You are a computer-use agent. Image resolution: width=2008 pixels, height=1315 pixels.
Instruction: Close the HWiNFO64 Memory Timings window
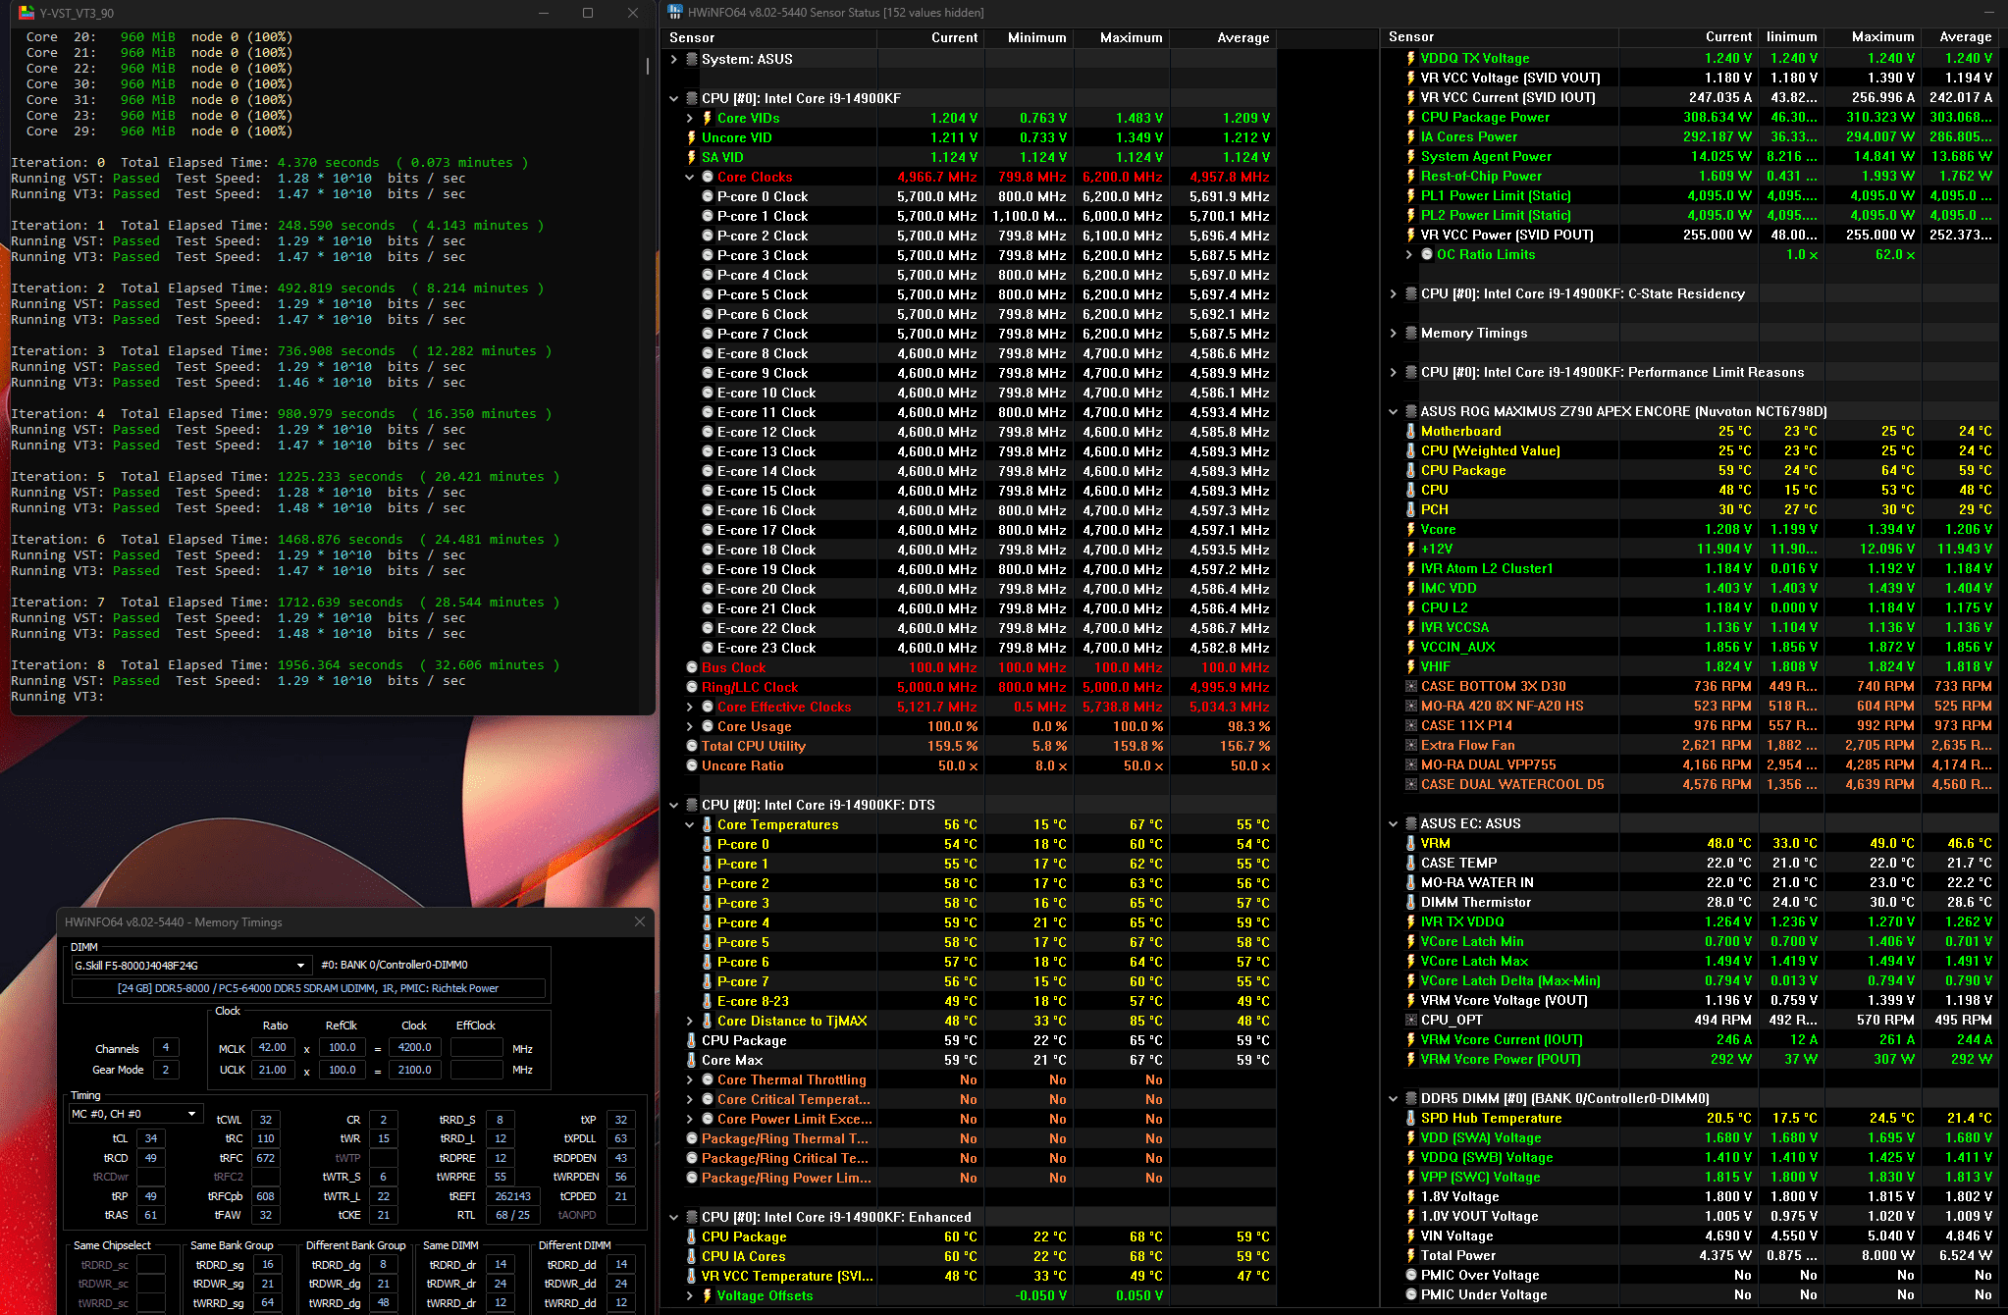click(640, 921)
